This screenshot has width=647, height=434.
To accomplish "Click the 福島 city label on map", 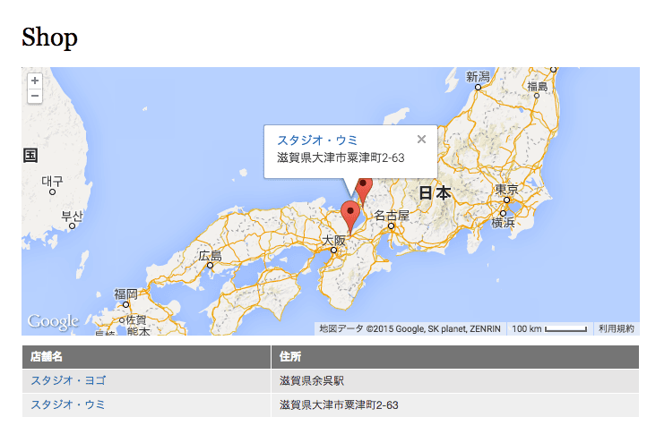I will click(x=538, y=87).
